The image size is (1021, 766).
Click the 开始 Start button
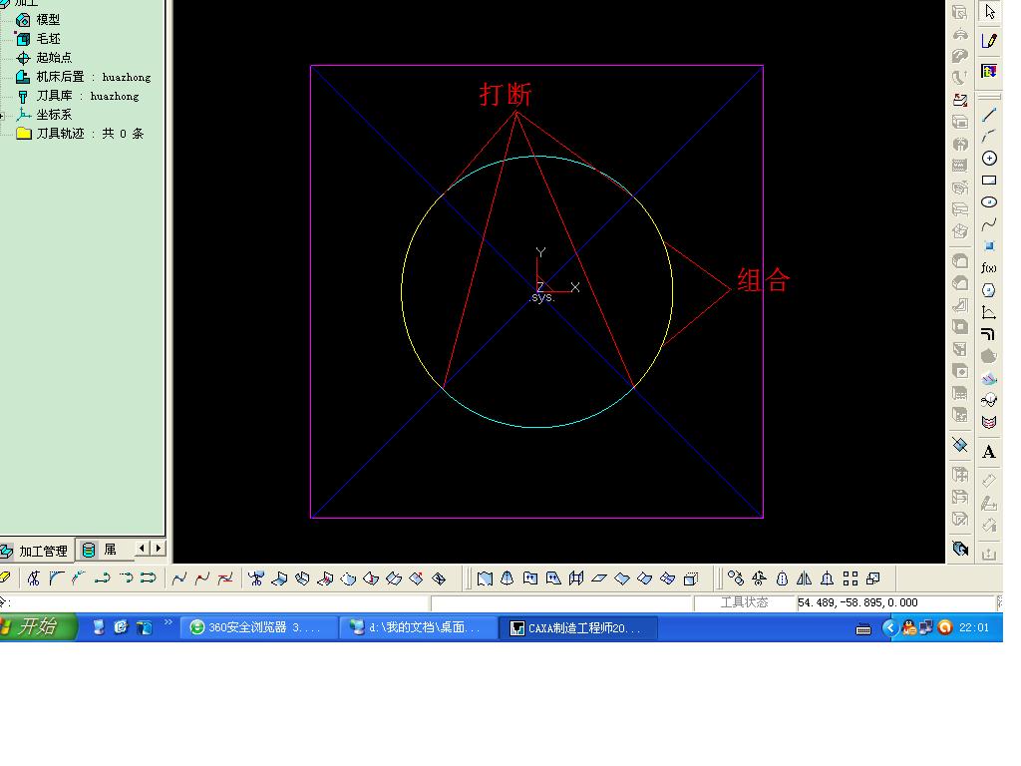click(x=37, y=626)
